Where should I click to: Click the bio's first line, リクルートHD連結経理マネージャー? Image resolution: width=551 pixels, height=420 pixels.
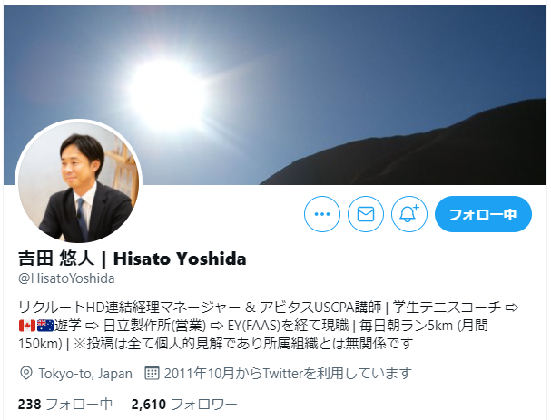(x=130, y=308)
